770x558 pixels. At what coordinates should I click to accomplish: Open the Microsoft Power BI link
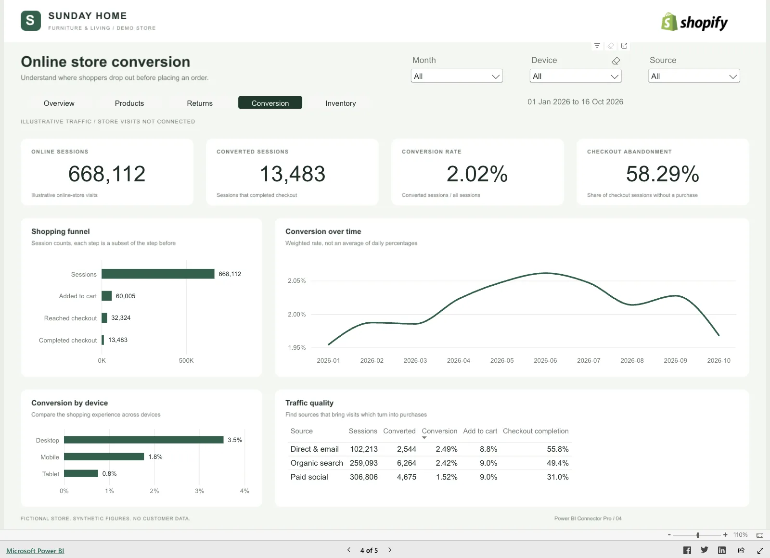click(35, 551)
